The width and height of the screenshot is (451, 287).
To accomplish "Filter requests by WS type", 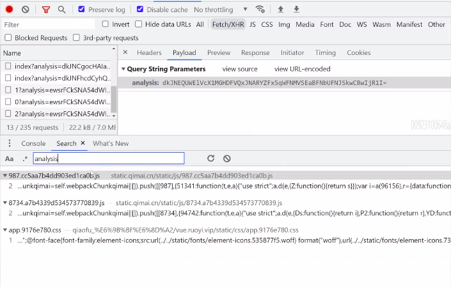I will click(362, 24).
